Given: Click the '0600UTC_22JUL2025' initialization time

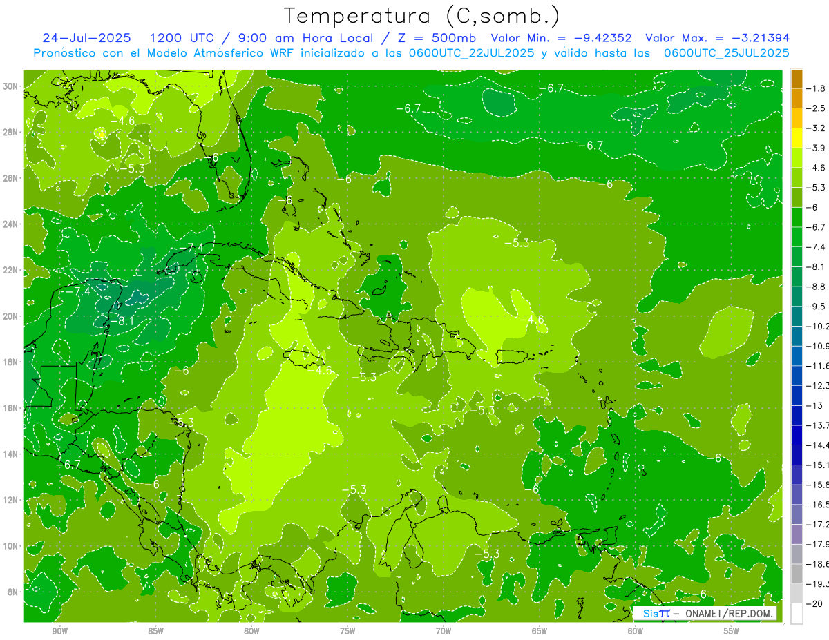Looking at the screenshot, I should point(471,53).
